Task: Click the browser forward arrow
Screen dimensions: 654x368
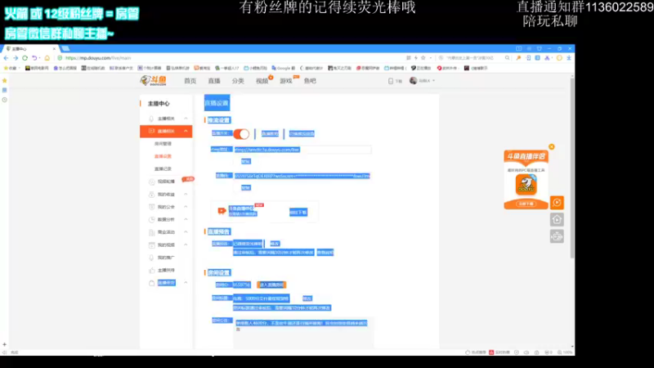Action: (x=16, y=58)
